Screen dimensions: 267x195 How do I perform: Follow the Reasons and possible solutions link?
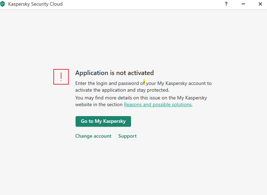coord(158,105)
